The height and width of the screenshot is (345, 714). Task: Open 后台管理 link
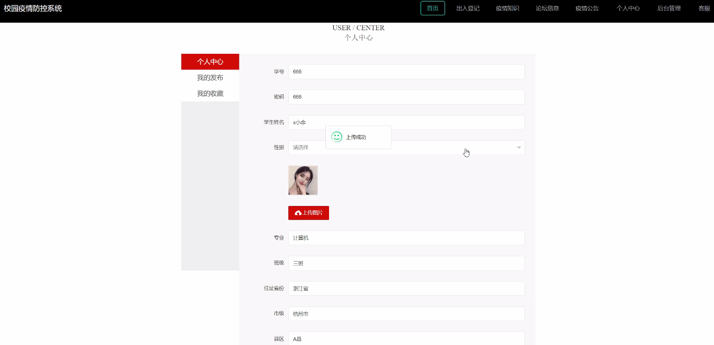tap(669, 8)
